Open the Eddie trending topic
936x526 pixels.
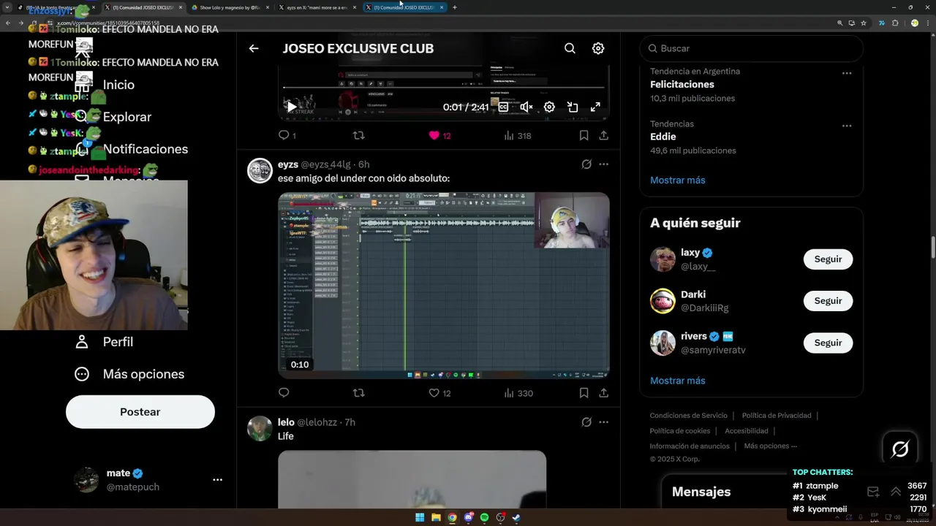point(663,137)
